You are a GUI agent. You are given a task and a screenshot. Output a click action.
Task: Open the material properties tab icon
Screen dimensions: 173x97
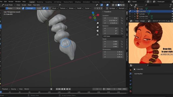pyautogui.click(x=131, y=91)
